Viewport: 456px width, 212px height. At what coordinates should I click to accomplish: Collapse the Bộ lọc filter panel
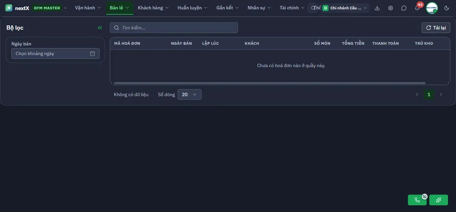100,28
